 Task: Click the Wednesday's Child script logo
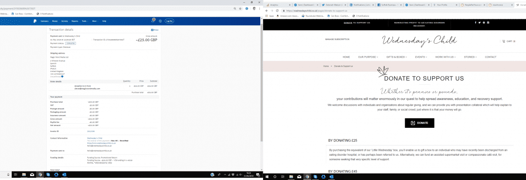tap(419, 41)
